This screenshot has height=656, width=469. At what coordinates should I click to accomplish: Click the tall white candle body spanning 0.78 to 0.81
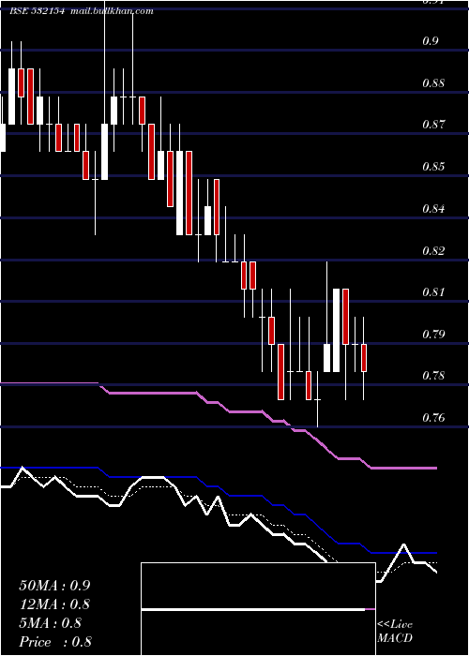click(336, 330)
